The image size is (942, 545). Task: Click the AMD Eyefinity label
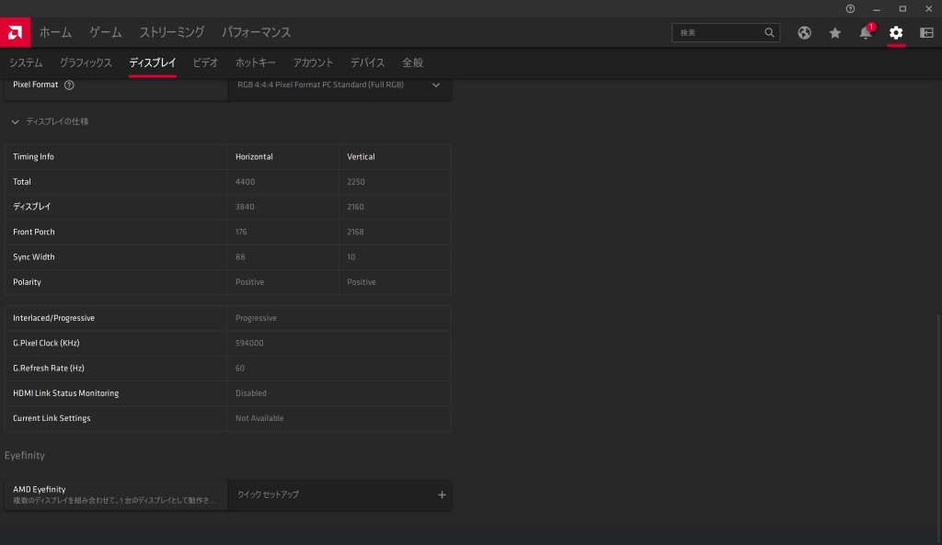click(40, 489)
